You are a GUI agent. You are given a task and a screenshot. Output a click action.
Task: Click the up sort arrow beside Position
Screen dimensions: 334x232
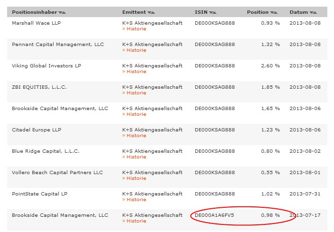click(276, 12)
